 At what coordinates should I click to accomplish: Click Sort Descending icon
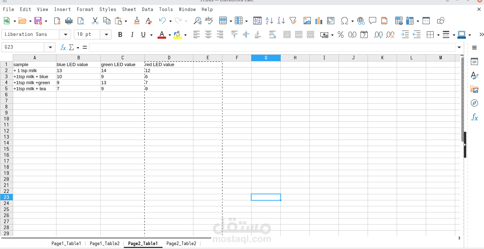click(281, 21)
